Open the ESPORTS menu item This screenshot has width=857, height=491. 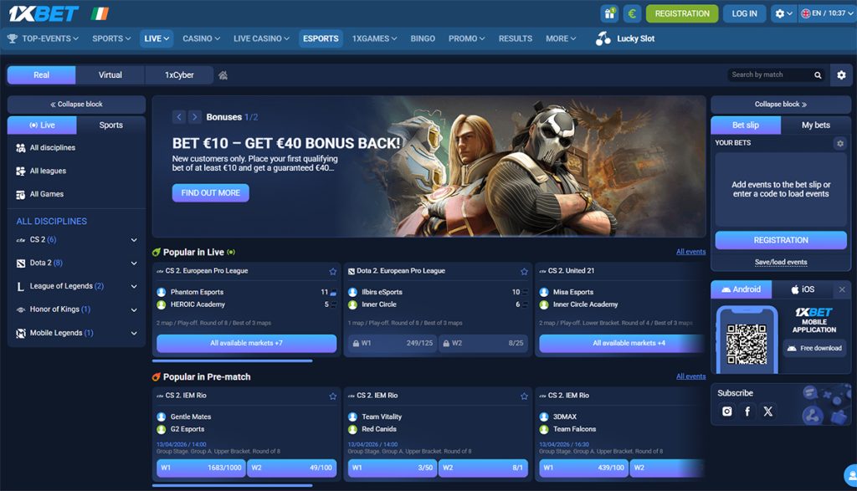(x=321, y=38)
